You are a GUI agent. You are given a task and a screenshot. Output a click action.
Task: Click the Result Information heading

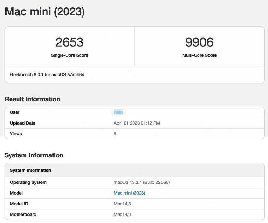(x=32, y=99)
